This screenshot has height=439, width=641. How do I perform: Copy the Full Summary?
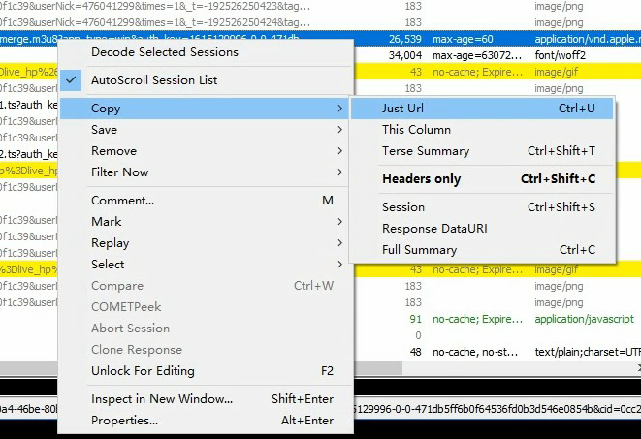419,250
